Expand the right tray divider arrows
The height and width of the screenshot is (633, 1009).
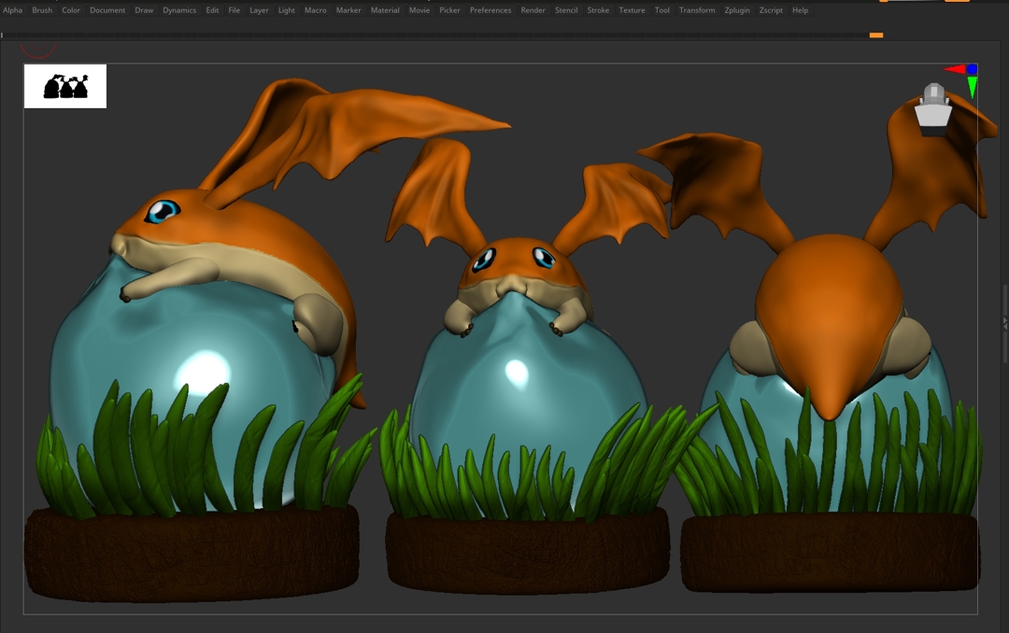click(1004, 322)
